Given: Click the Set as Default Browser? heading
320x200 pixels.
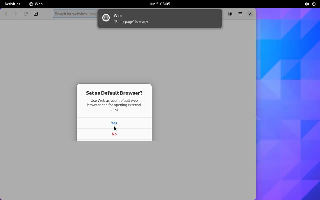Looking at the screenshot, I should pyautogui.click(x=114, y=93).
